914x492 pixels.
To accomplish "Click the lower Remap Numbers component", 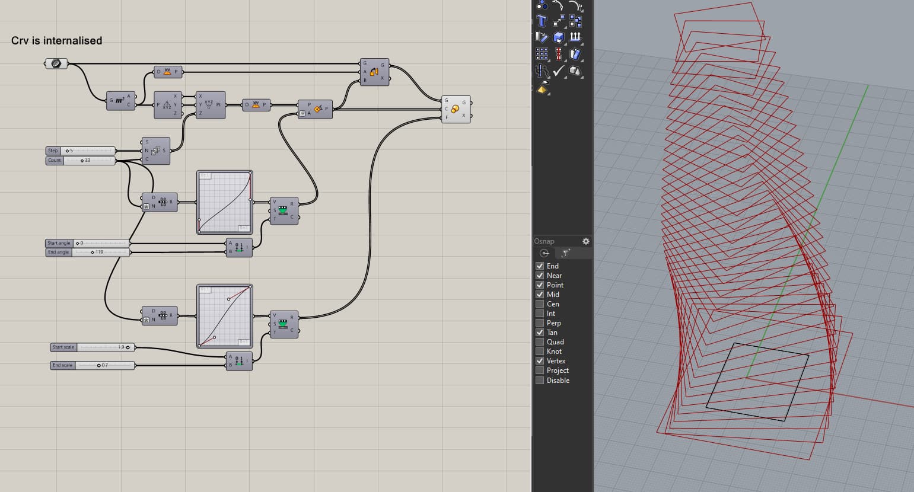I will coord(284,324).
